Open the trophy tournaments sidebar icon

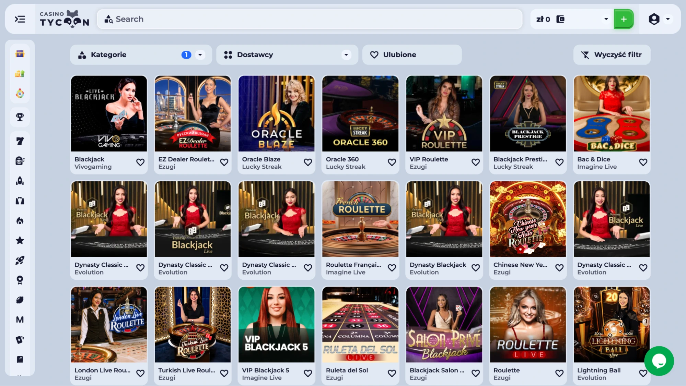click(20, 117)
